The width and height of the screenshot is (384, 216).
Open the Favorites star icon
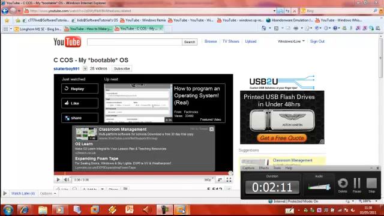point(7,20)
